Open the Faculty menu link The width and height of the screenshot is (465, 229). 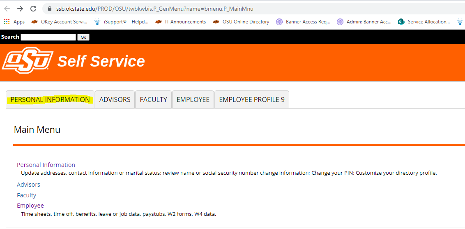(x=26, y=195)
